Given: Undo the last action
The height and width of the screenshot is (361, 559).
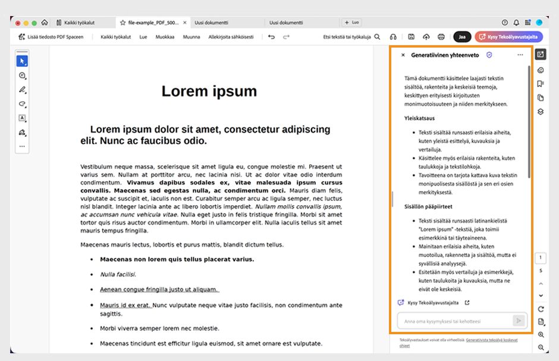Looking at the screenshot, I should tap(272, 37).
